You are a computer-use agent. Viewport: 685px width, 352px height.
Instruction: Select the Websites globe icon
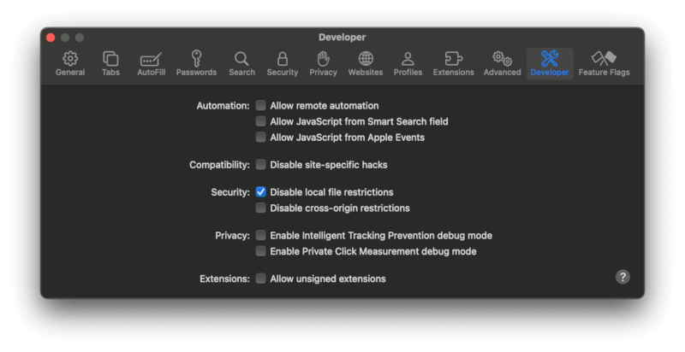coord(366,59)
